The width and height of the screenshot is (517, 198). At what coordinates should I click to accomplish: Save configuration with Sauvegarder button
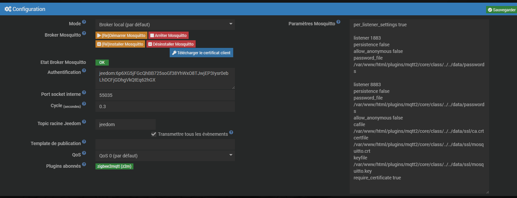coord(501,10)
